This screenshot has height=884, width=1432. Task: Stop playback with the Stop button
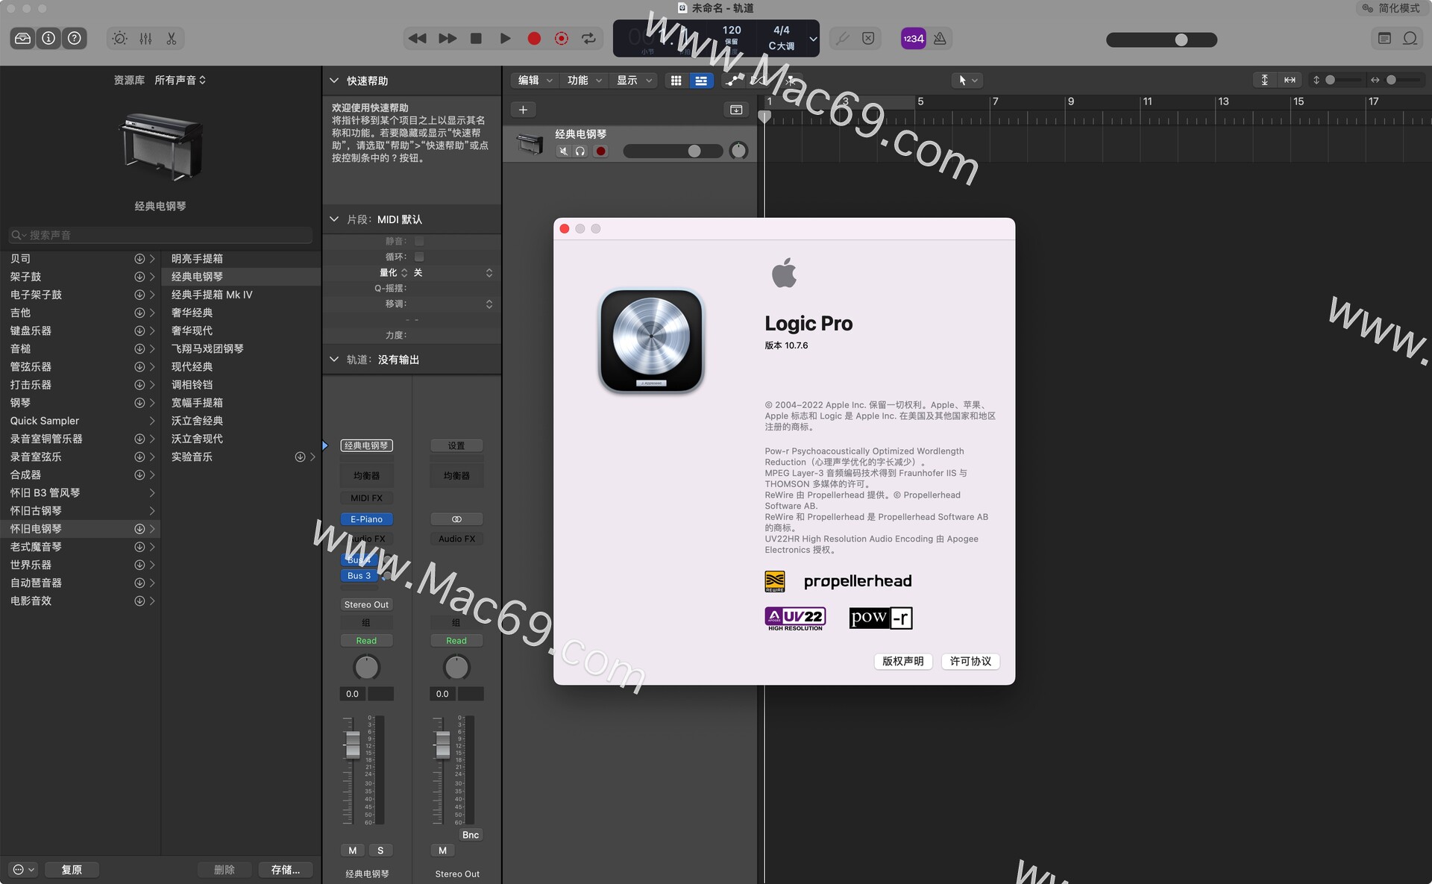click(476, 38)
